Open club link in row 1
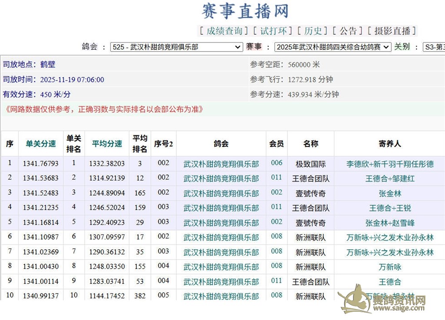445x320 pixels. [221, 164]
